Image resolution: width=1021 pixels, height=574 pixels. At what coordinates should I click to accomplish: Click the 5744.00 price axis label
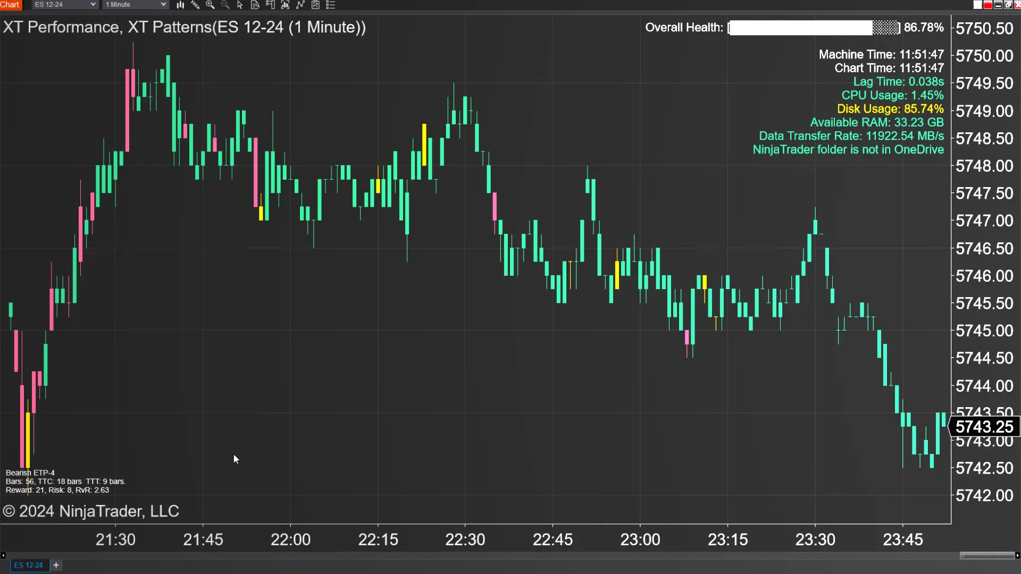pyautogui.click(x=984, y=386)
